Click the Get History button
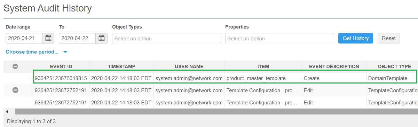418x127 pixels. pos(356,38)
